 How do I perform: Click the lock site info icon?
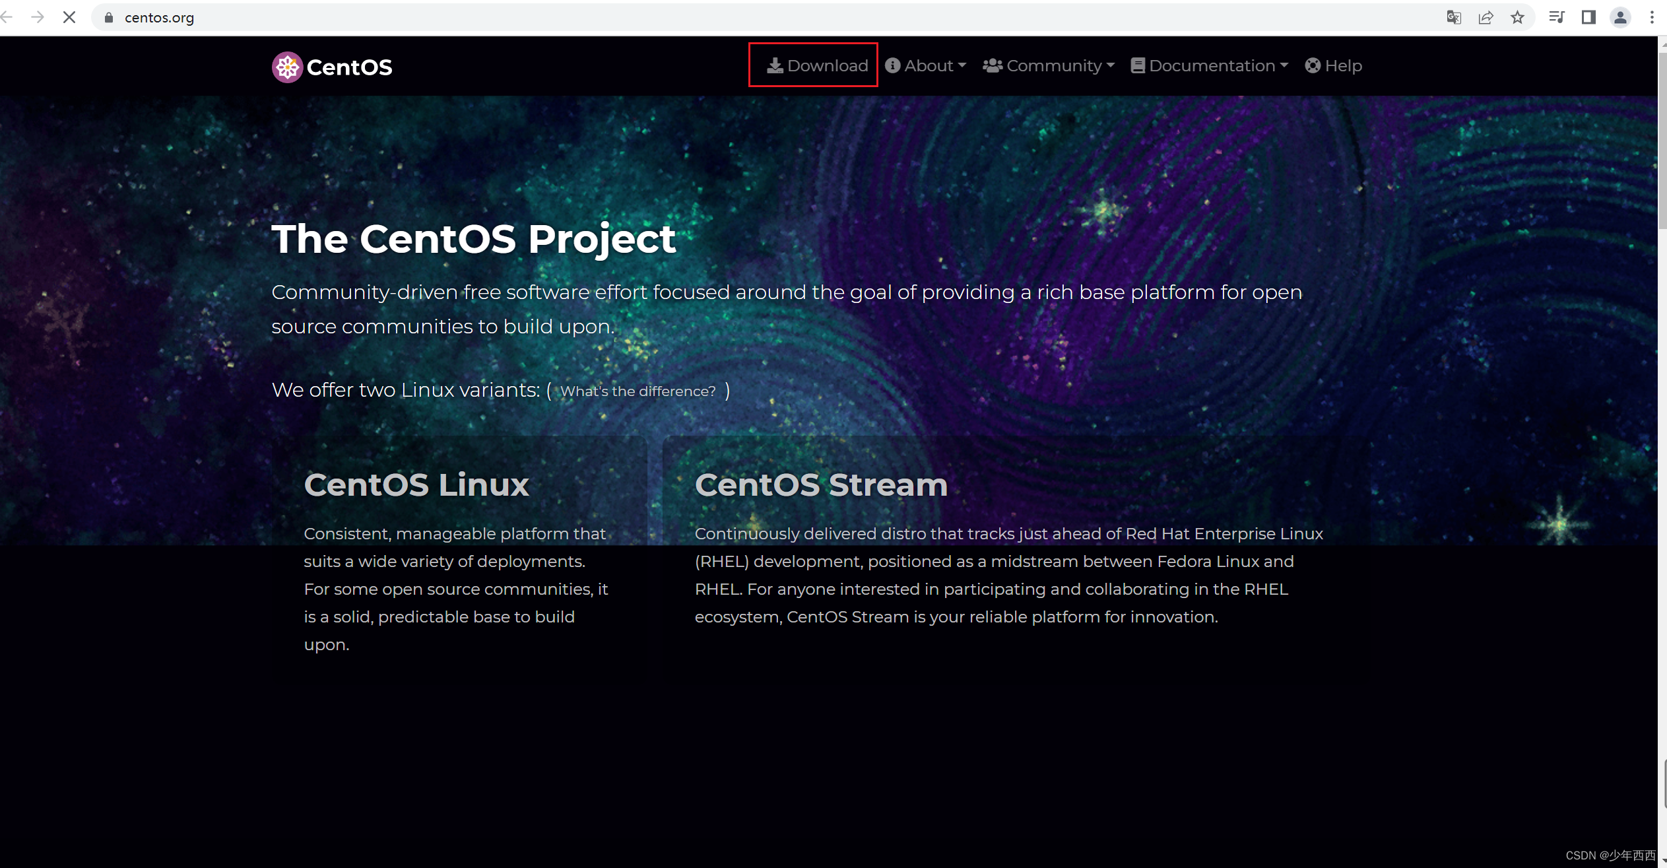click(x=110, y=18)
